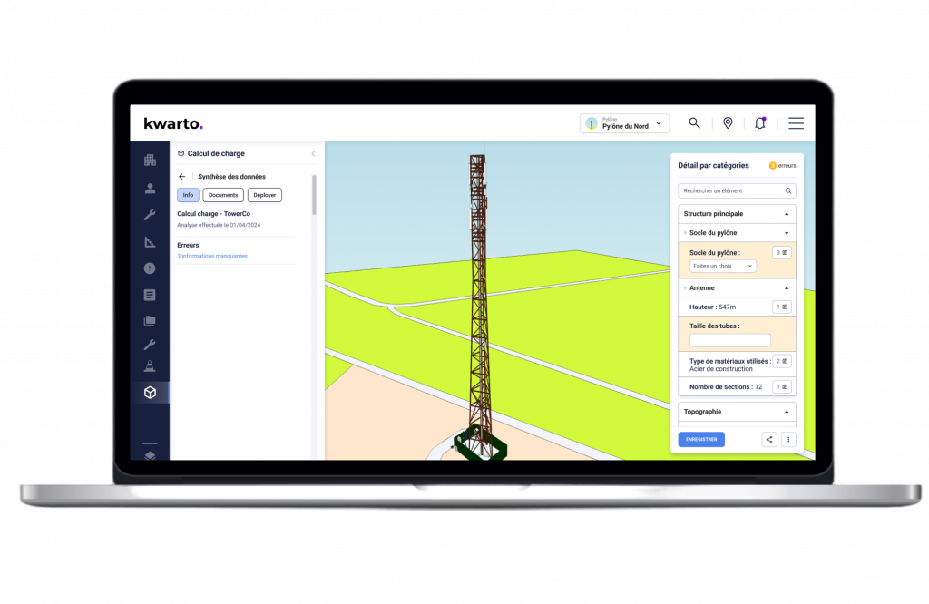Open notifications bell in header

(760, 123)
